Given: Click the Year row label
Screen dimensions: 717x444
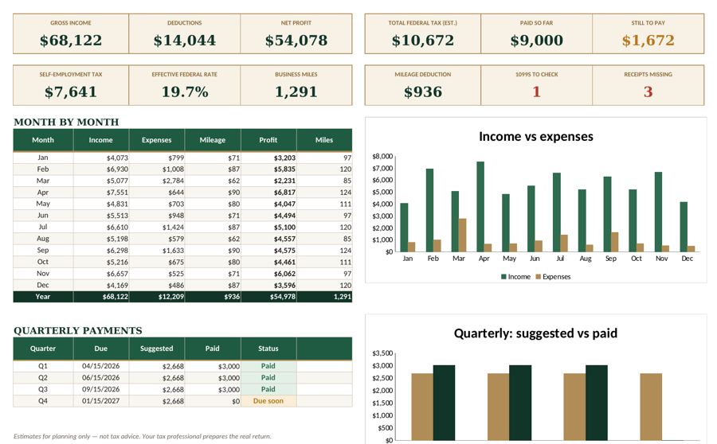Looking at the screenshot, I should [43, 297].
